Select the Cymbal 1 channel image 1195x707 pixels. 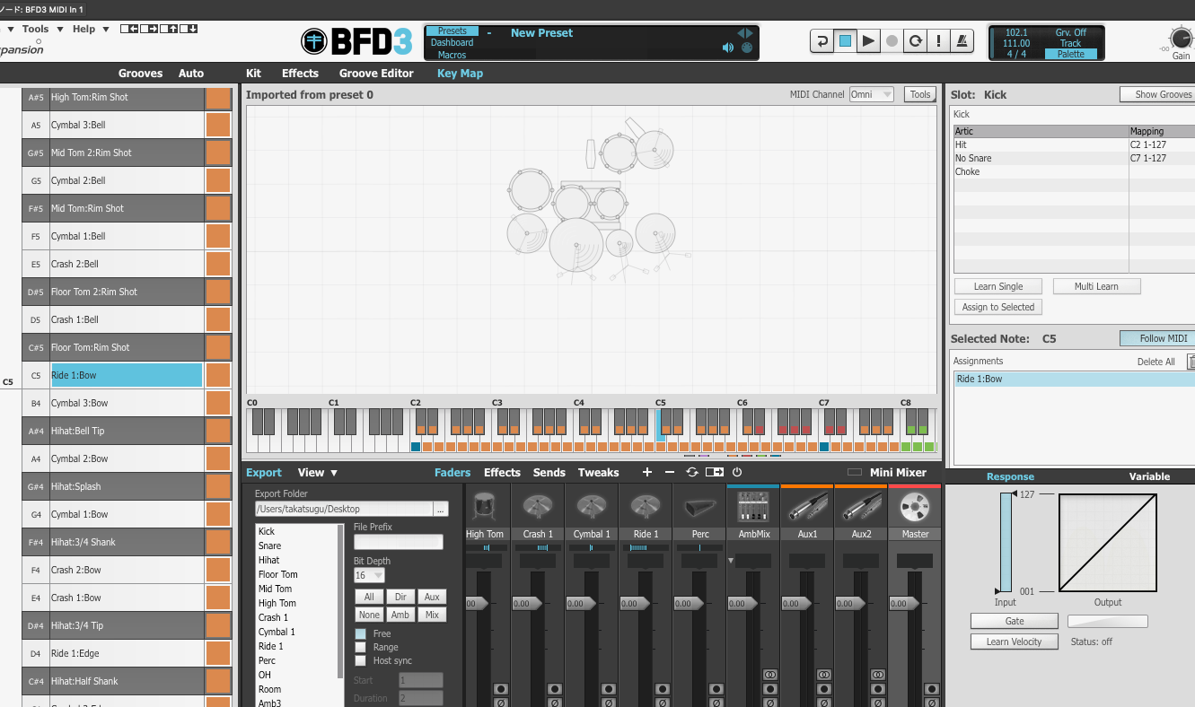pyautogui.click(x=592, y=508)
